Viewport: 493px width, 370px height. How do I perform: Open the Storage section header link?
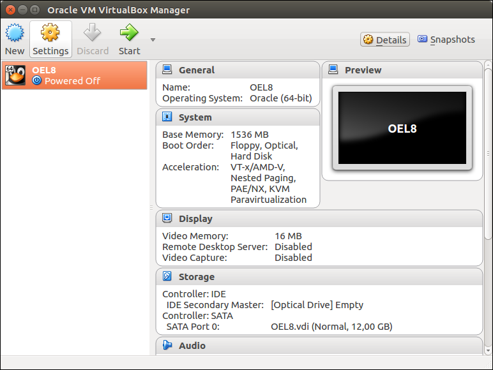point(197,277)
